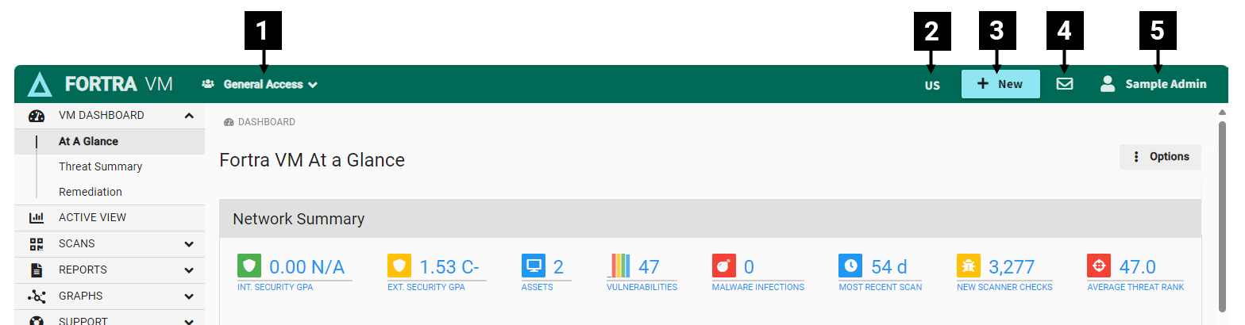Click the blue Assets monitor icon
The height and width of the screenshot is (325, 1245).
click(534, 266)
